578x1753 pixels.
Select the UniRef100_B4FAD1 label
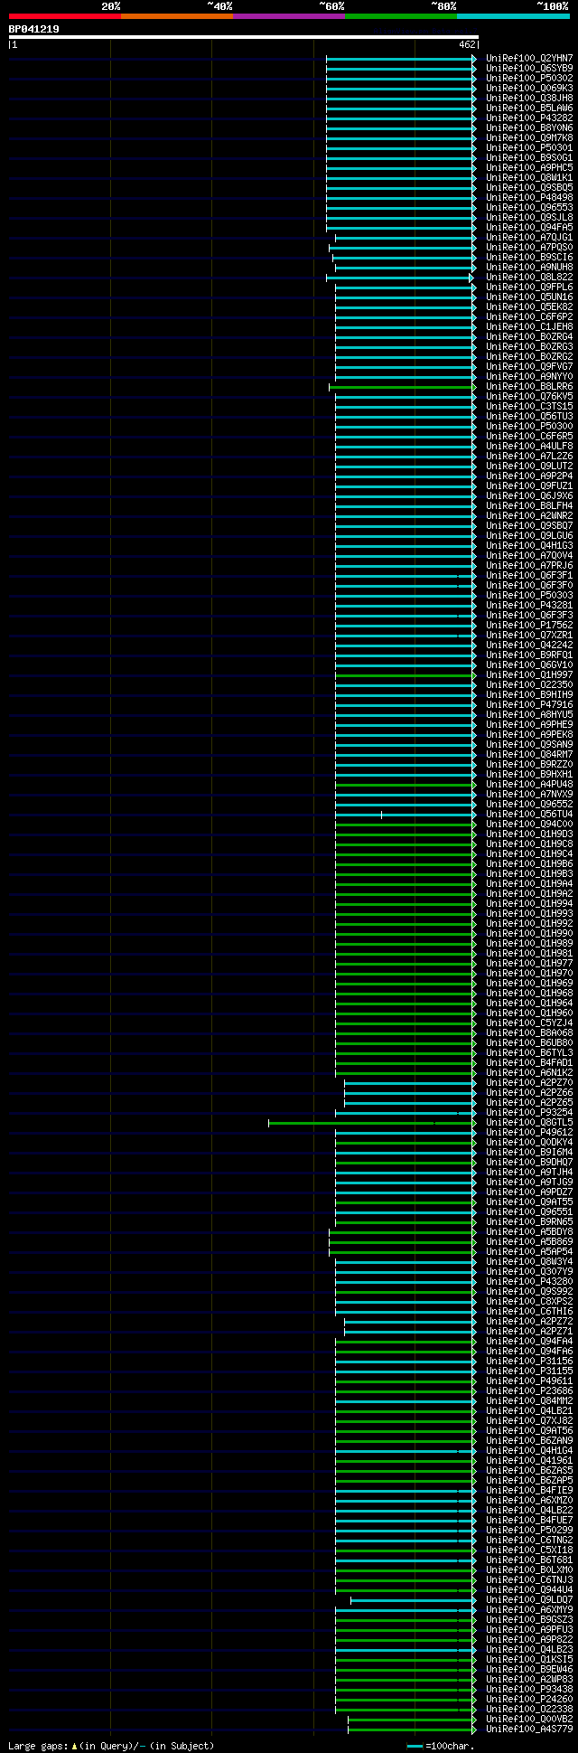[529, 1062]
